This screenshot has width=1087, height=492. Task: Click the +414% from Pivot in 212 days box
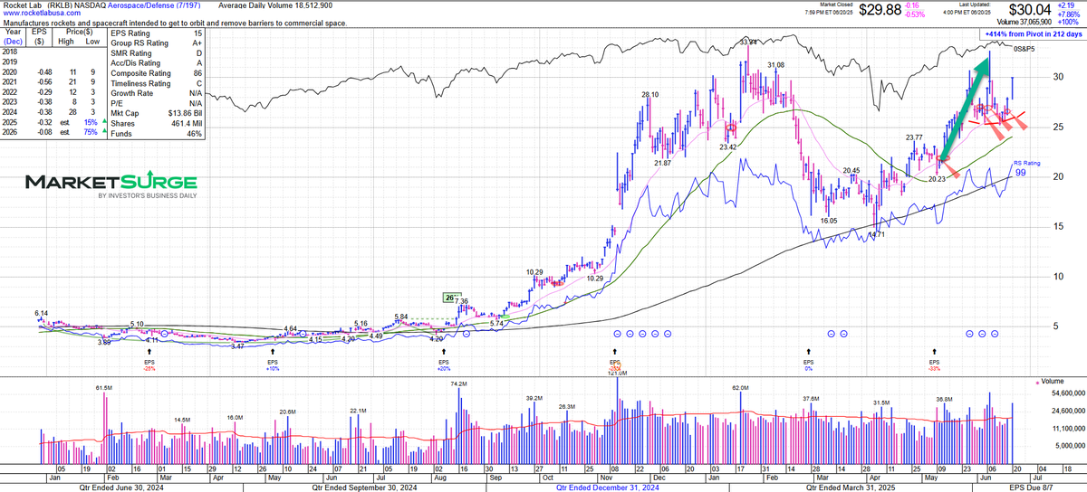click(1032, 33)
